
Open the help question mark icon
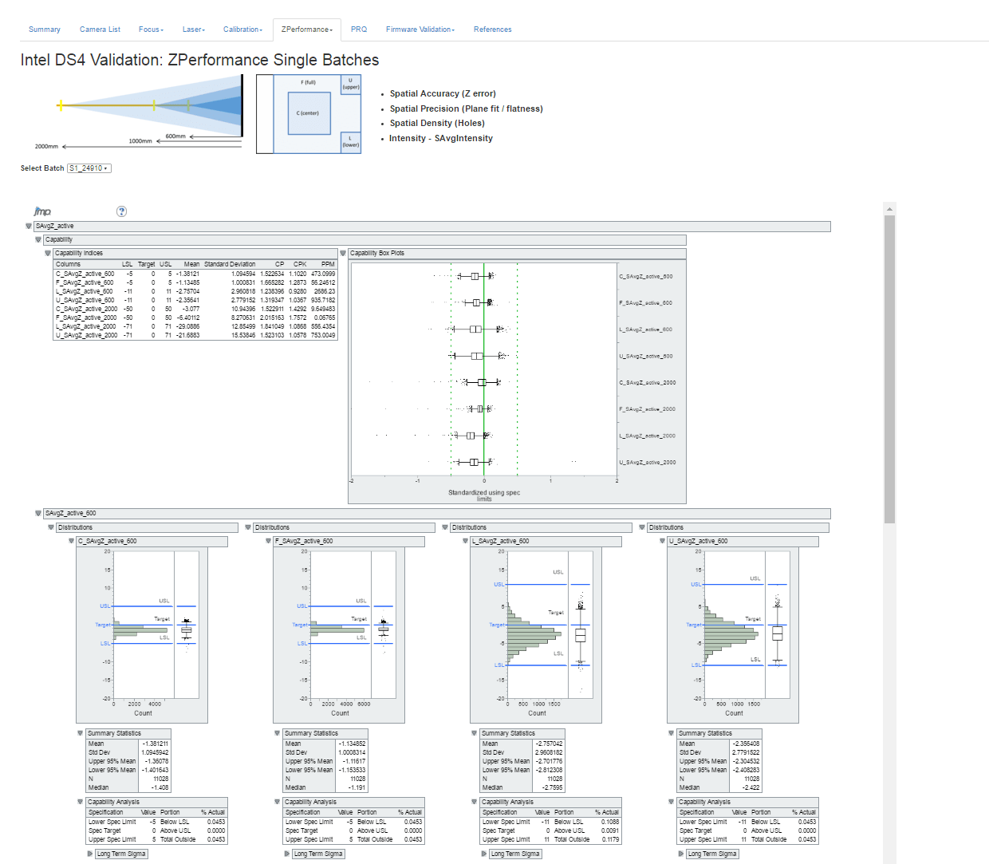tap(121, 211)
